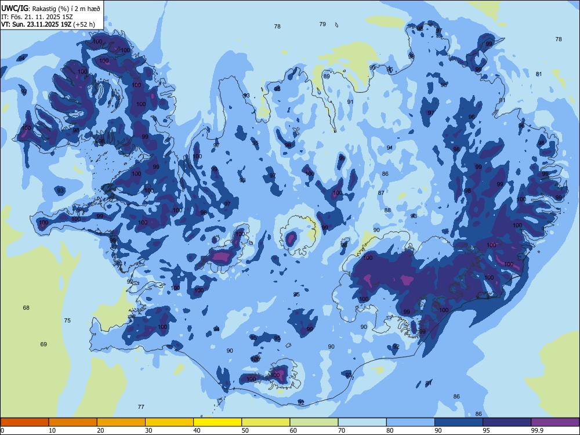
Task: Click the legend tick label "40"
Action: [x=197, y=430]
